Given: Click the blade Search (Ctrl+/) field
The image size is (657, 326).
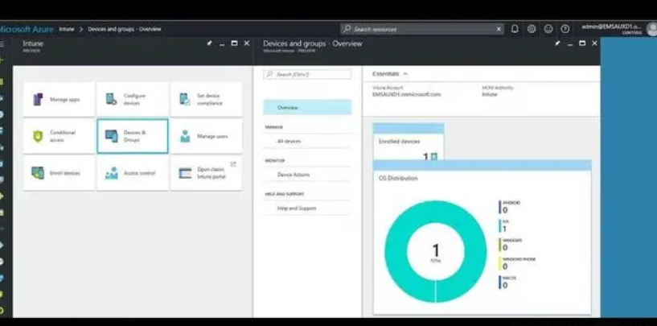Looking at the screenshot, I should pos(307,74).
